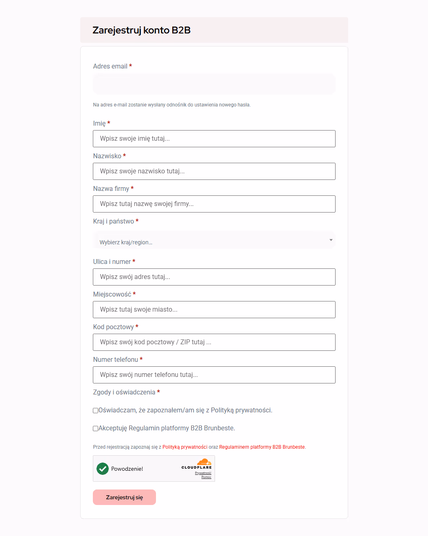Click the Imię text field

214,139
